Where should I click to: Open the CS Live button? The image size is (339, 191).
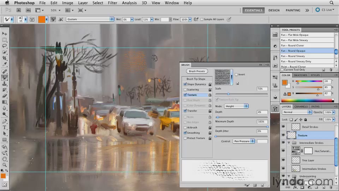(x=325, y=10)
